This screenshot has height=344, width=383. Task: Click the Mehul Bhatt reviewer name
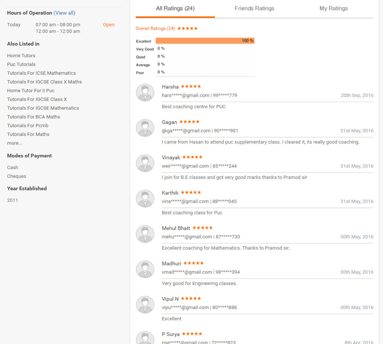point(176,228)
